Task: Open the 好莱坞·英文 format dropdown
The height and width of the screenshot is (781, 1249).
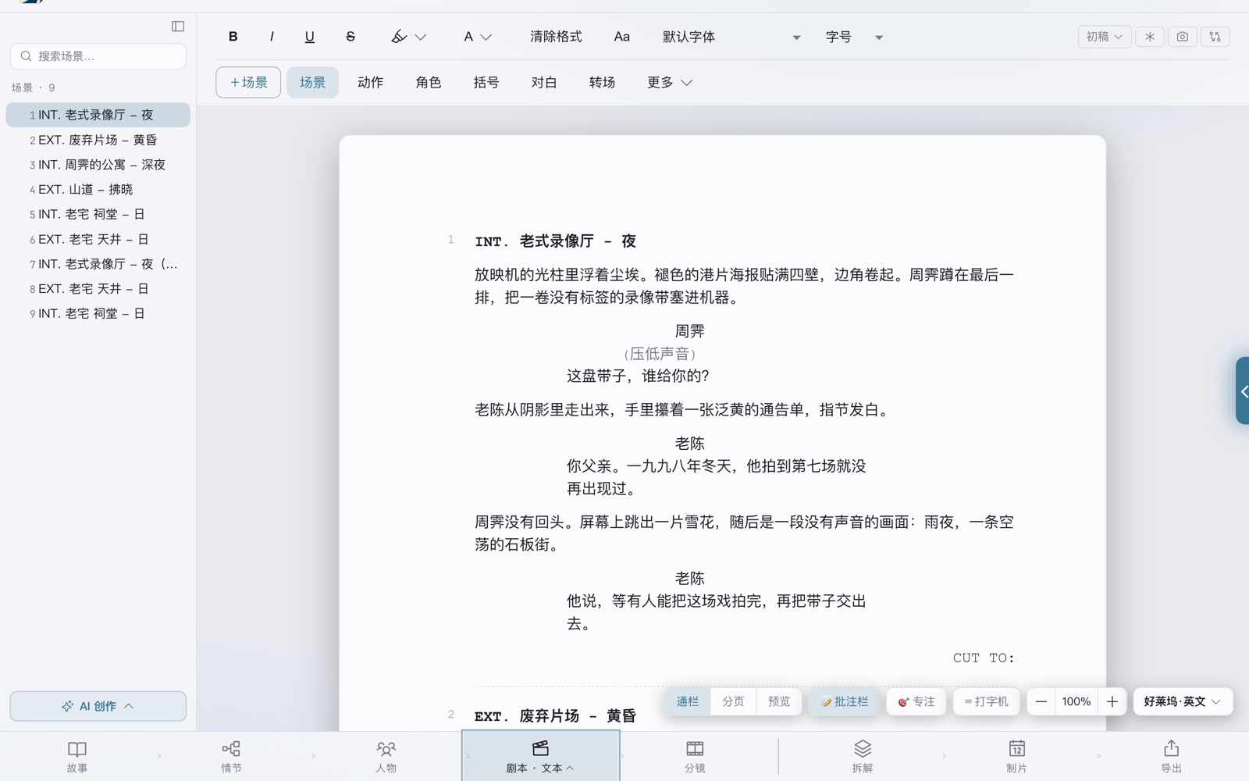Action: coord(1183,701)
